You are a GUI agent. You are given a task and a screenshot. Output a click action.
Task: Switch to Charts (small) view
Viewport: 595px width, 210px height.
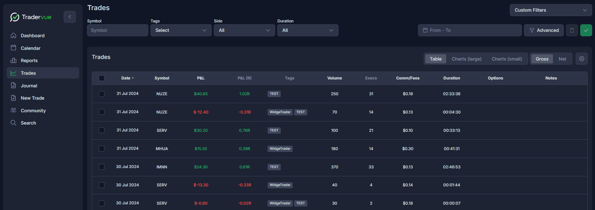(x=507, y=59)
